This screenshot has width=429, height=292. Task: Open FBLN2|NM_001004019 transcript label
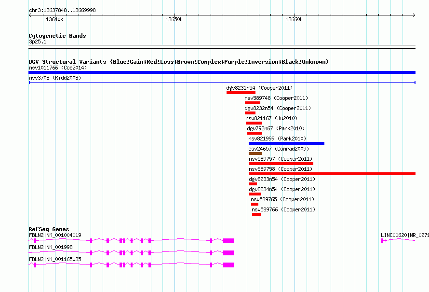[x=55, y=235]
